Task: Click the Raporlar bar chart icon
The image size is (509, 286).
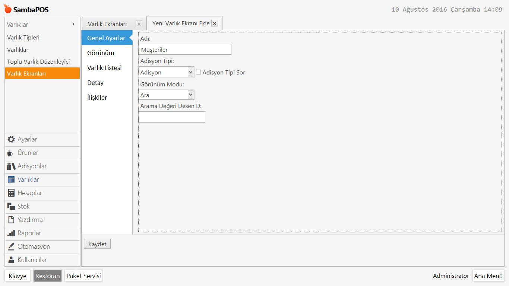Action: pyautogui.click(x=11, y=233)
